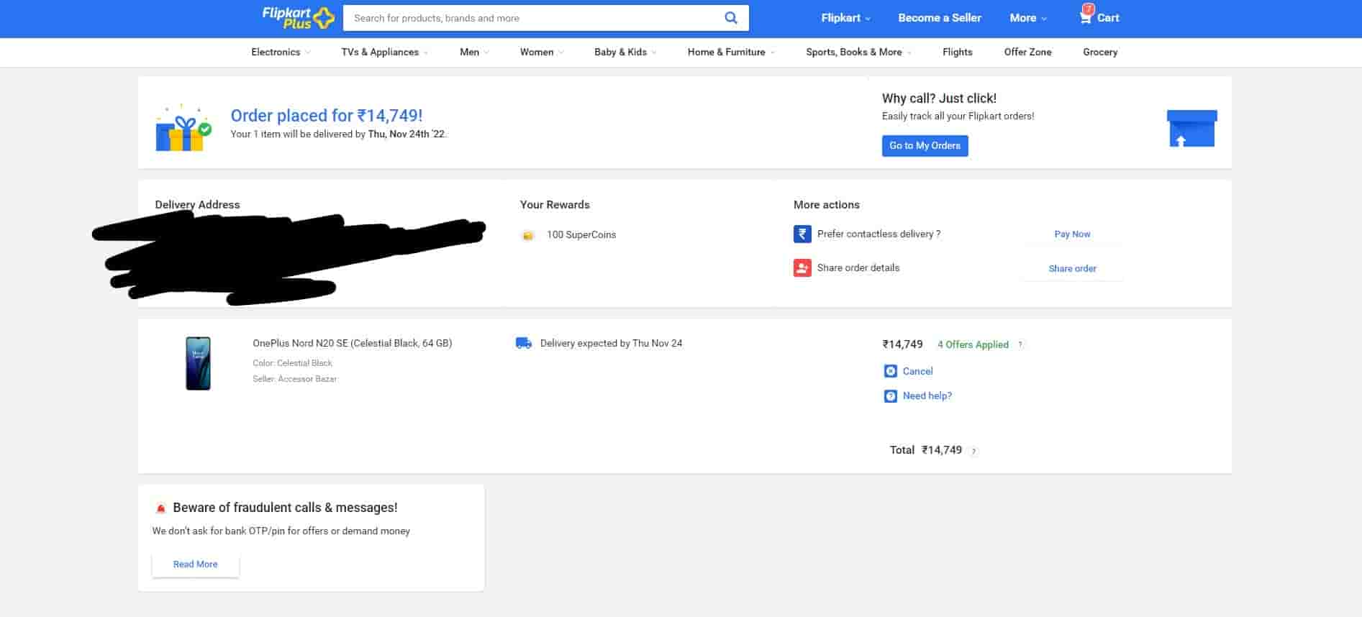Go to the Offer Zone section
Image resolution: width=1362 pixels, height=617 pixels.
[1027, 52]
